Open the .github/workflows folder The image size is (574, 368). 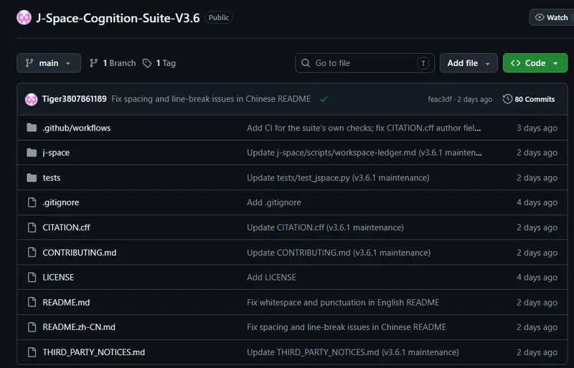click(77, 128)
